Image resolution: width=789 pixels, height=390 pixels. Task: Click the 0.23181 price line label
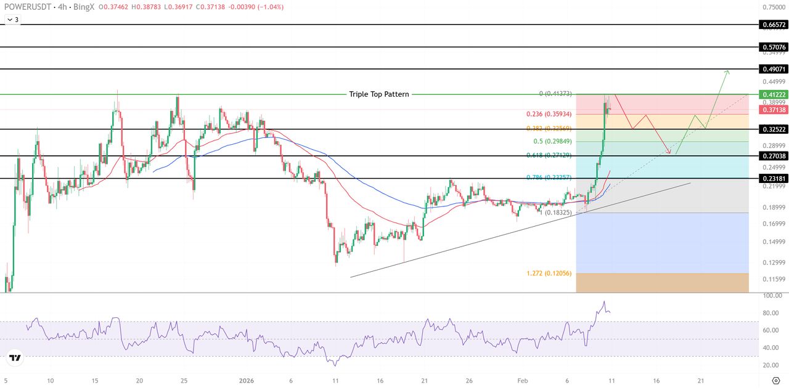[774, 179]
